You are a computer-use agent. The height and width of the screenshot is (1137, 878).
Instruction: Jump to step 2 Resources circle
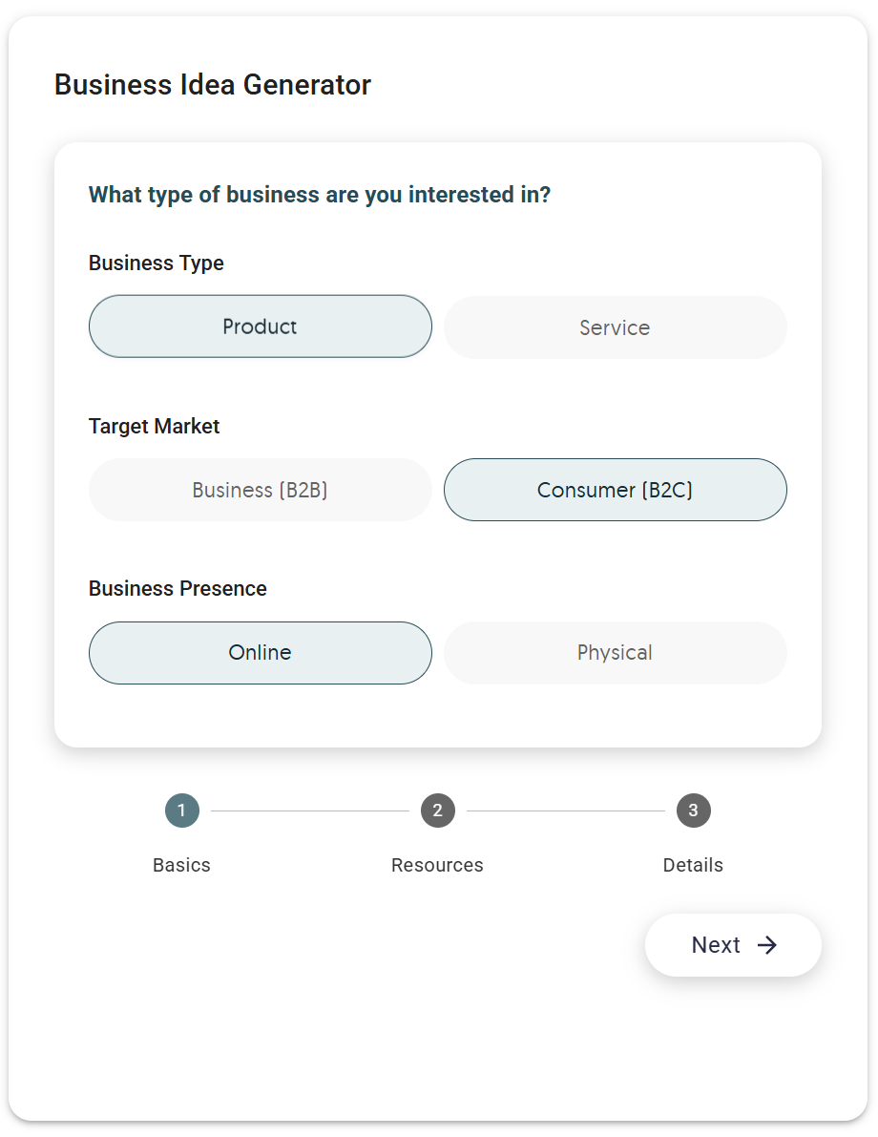(438, 811)
